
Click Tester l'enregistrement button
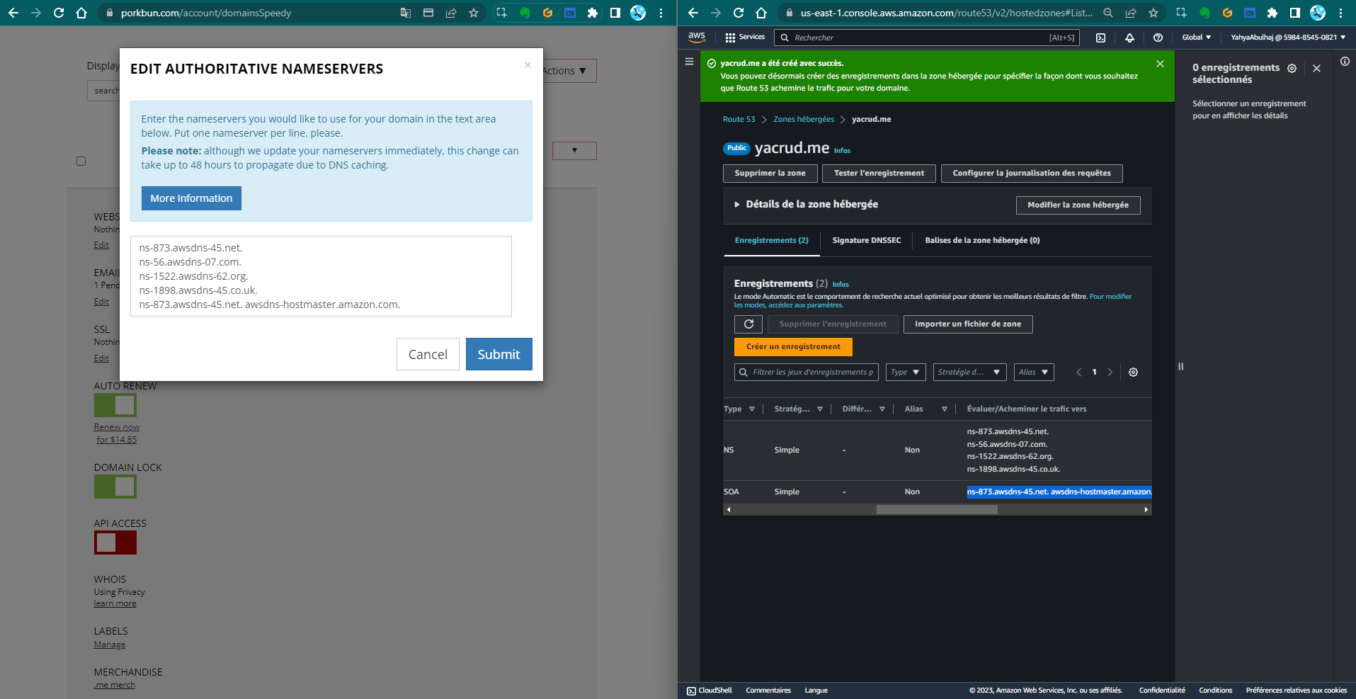(879, 173)
